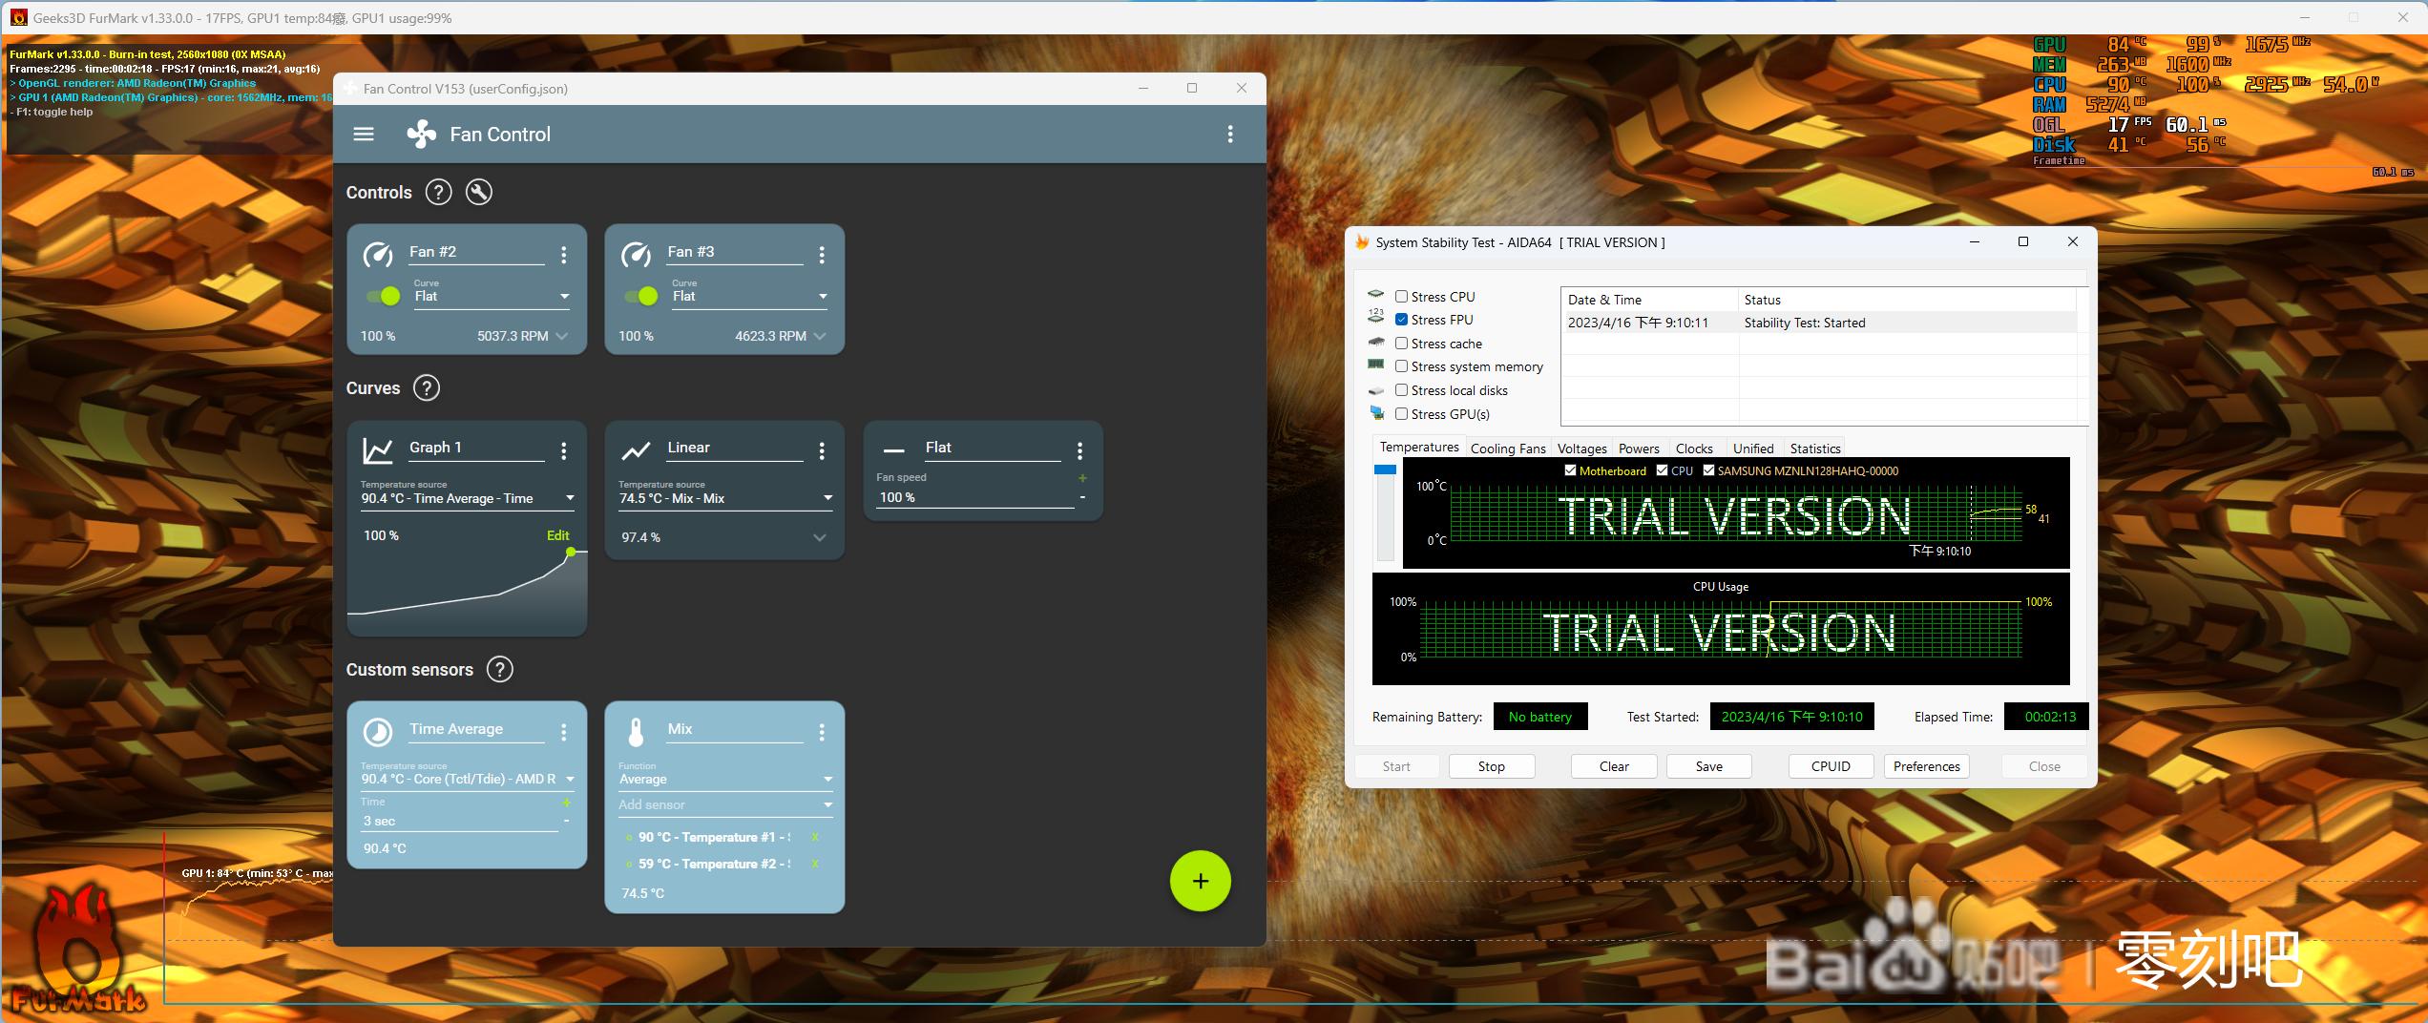Click Save button in AIDA64
Viewport: 2428px width, 1023px height.
coord(1709,766)
